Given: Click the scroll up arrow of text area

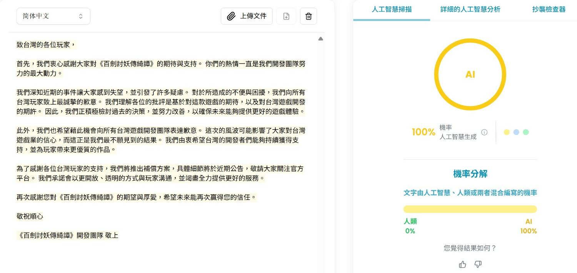Looking at the screenshot, I should 321,39.
